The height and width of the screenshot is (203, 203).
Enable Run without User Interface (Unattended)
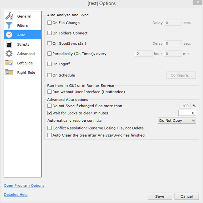[x=49, y=92]
